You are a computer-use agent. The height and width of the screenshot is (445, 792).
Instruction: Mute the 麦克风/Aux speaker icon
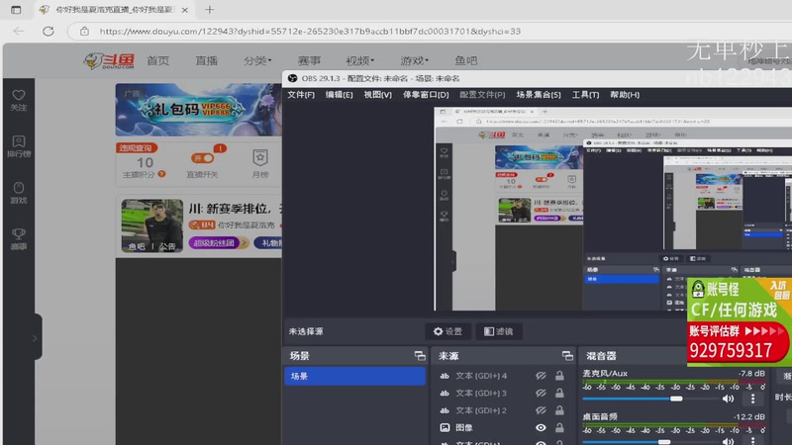coord(728,399)
